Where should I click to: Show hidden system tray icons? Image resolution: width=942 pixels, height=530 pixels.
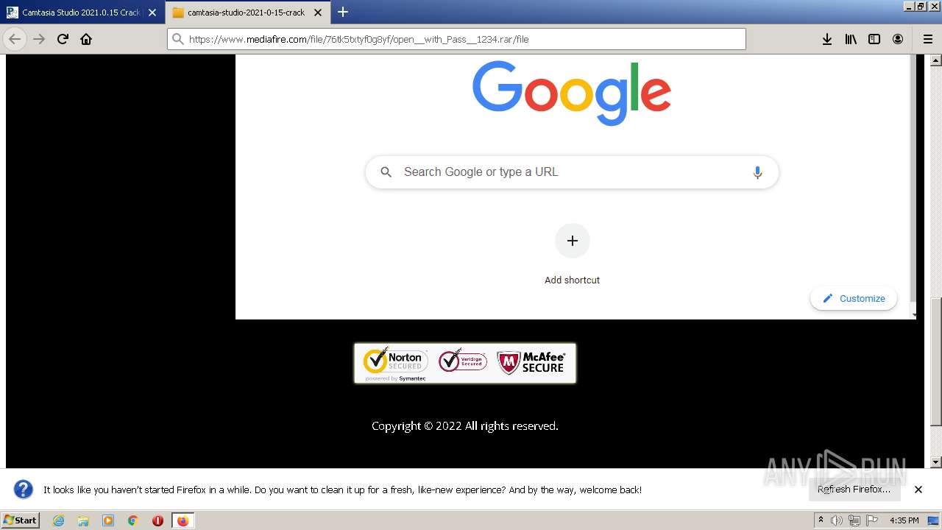coord(821,520)
